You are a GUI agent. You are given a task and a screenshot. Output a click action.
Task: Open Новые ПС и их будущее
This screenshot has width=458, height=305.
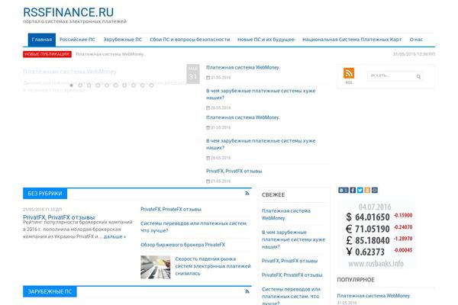click(266, 40)
